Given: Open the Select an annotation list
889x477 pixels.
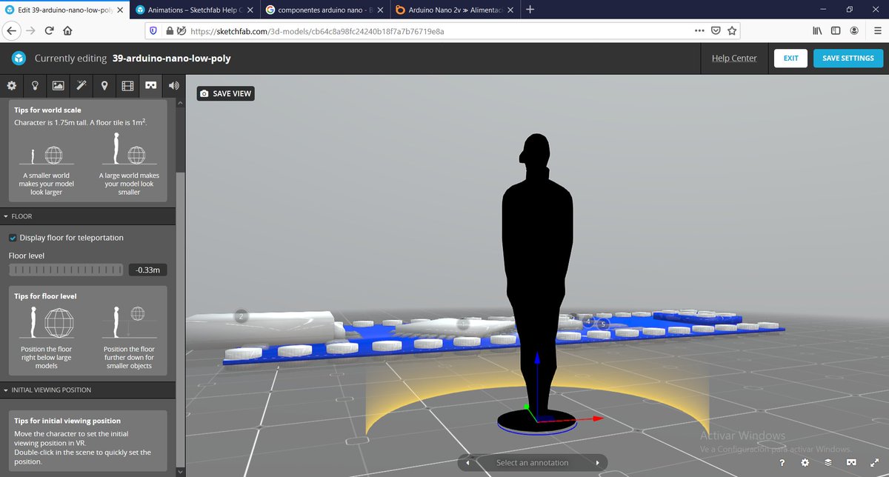Looking at the screenshot, I should 533,463.
